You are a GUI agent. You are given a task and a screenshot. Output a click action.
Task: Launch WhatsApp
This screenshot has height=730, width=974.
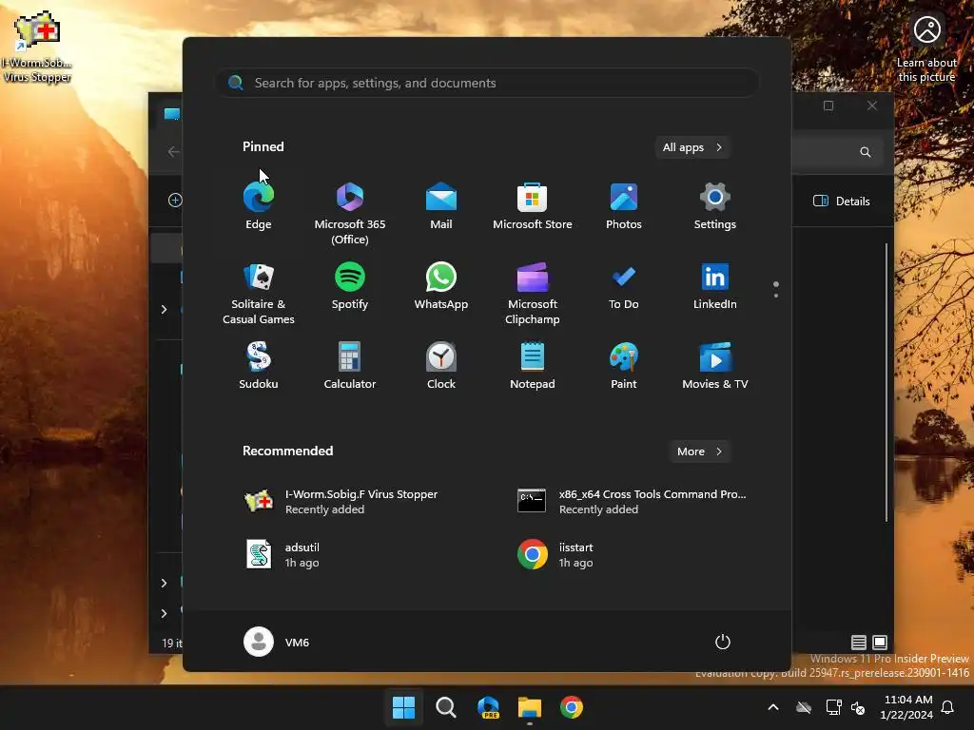(x=441, y=286)
